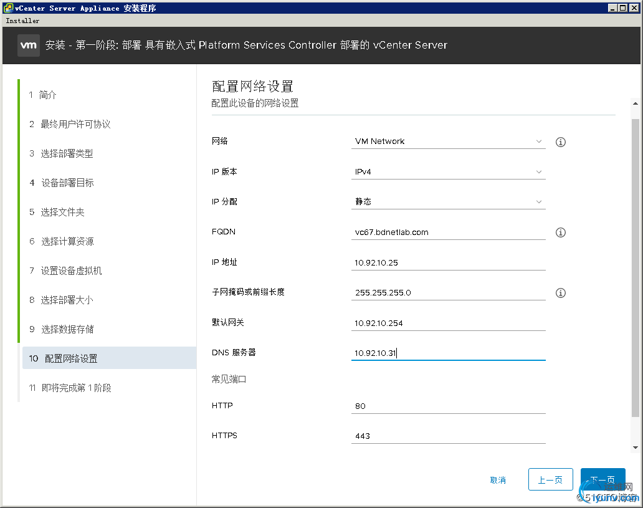Click the IP 地址 input field
643x508 pixels.
[448, 262]
